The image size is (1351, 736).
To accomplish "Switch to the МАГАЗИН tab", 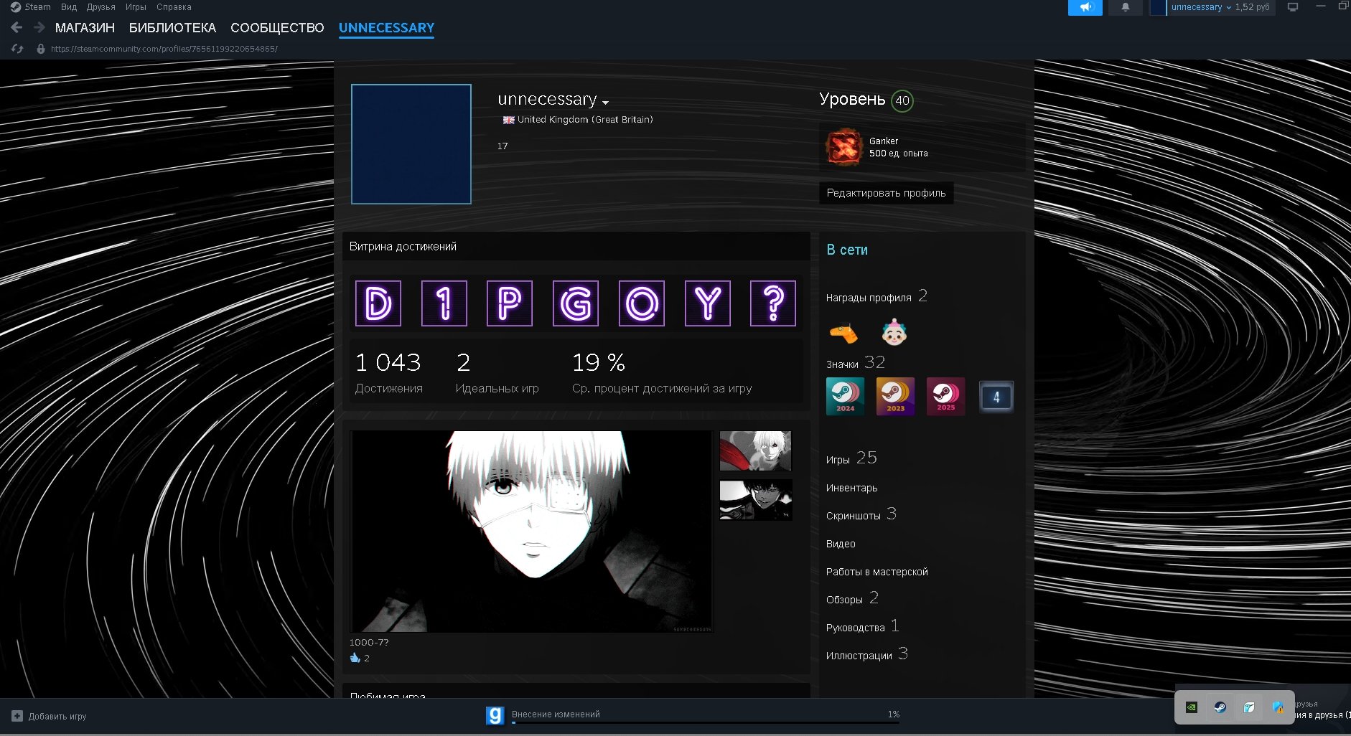I will [x=85, y=28].
